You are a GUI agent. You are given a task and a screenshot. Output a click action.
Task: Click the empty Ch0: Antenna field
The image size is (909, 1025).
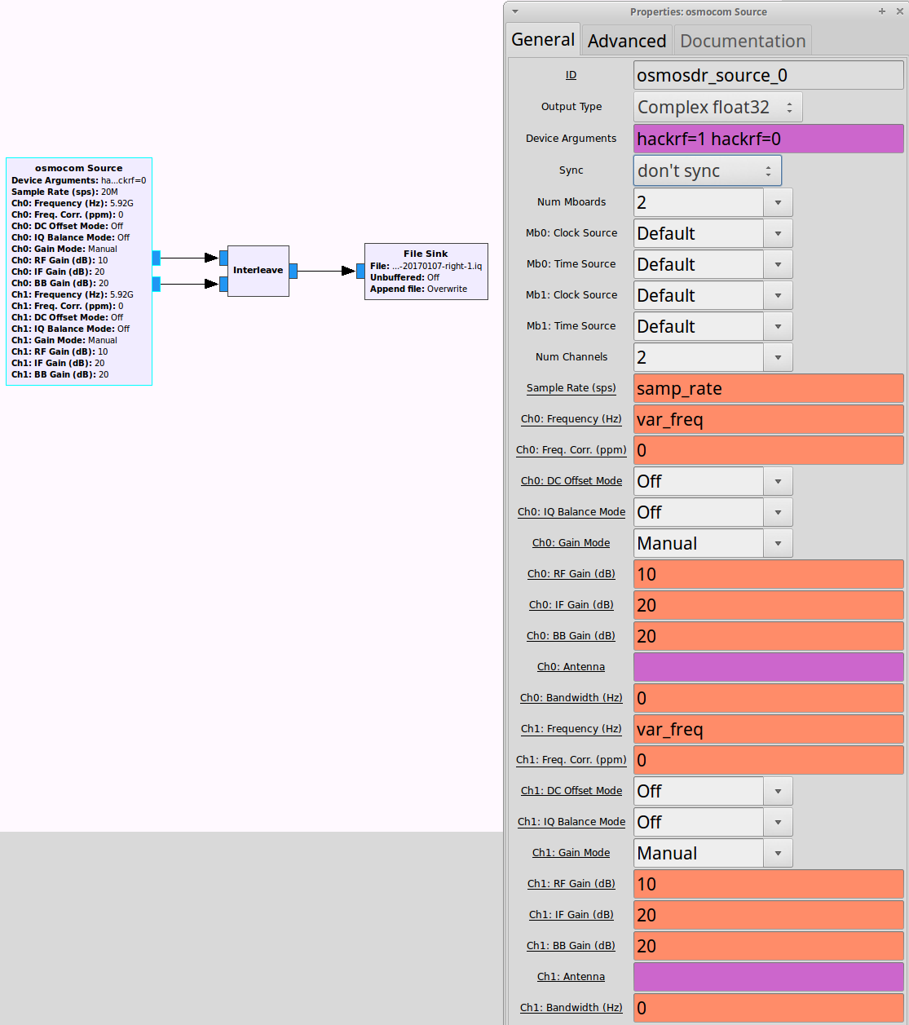pos(768,667)
